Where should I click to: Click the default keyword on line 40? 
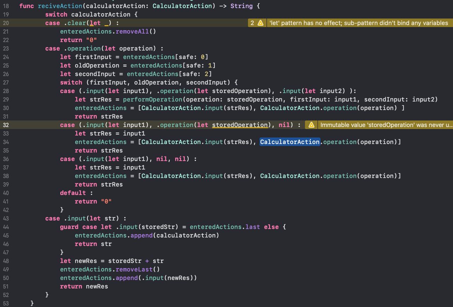coord(73,193)
